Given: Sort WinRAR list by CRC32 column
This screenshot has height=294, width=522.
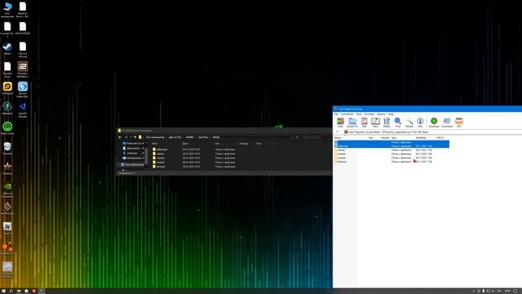Looking at the screenshot, I should point(440,138).
